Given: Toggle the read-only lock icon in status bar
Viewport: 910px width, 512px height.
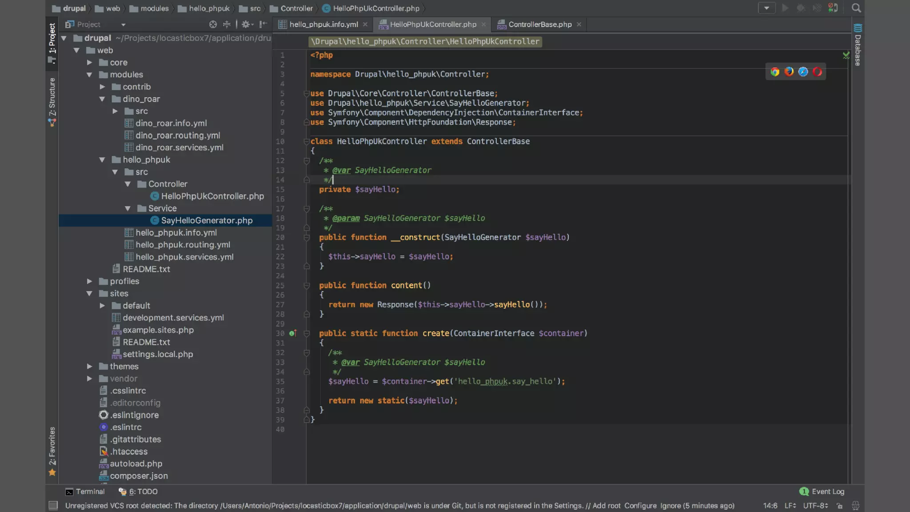Looking at the screenshot, I should pos(839,506).
